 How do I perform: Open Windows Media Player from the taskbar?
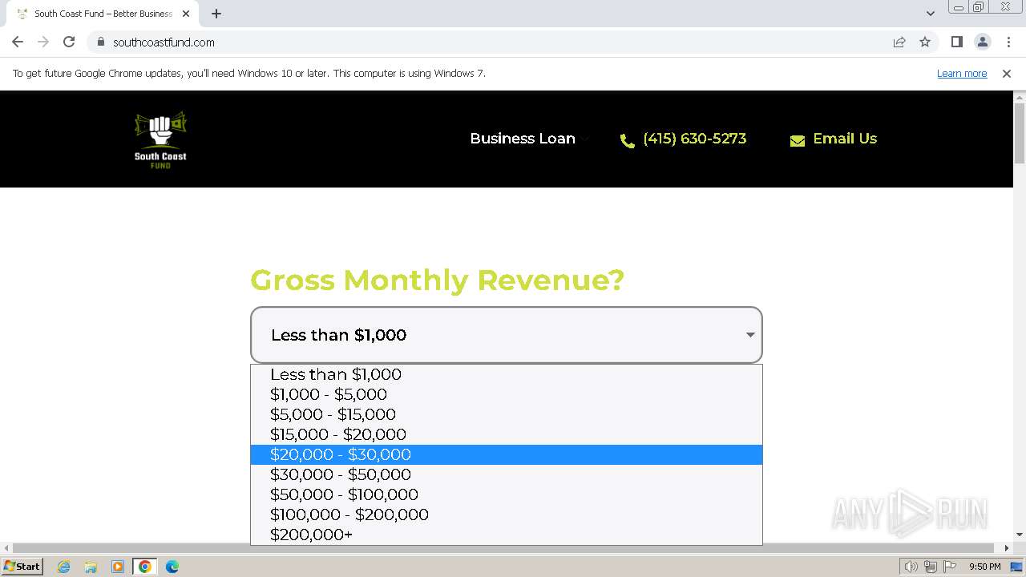coord(118,567)
